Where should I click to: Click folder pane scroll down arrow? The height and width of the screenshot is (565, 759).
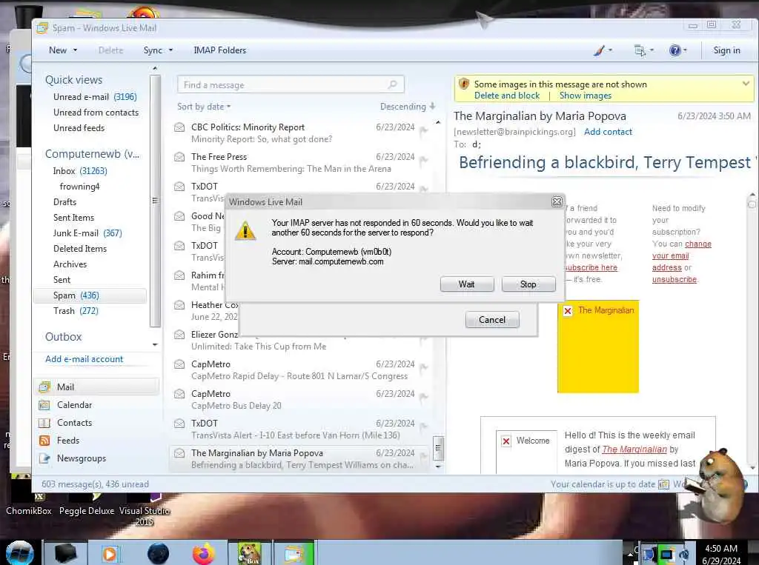click(155, 344)
